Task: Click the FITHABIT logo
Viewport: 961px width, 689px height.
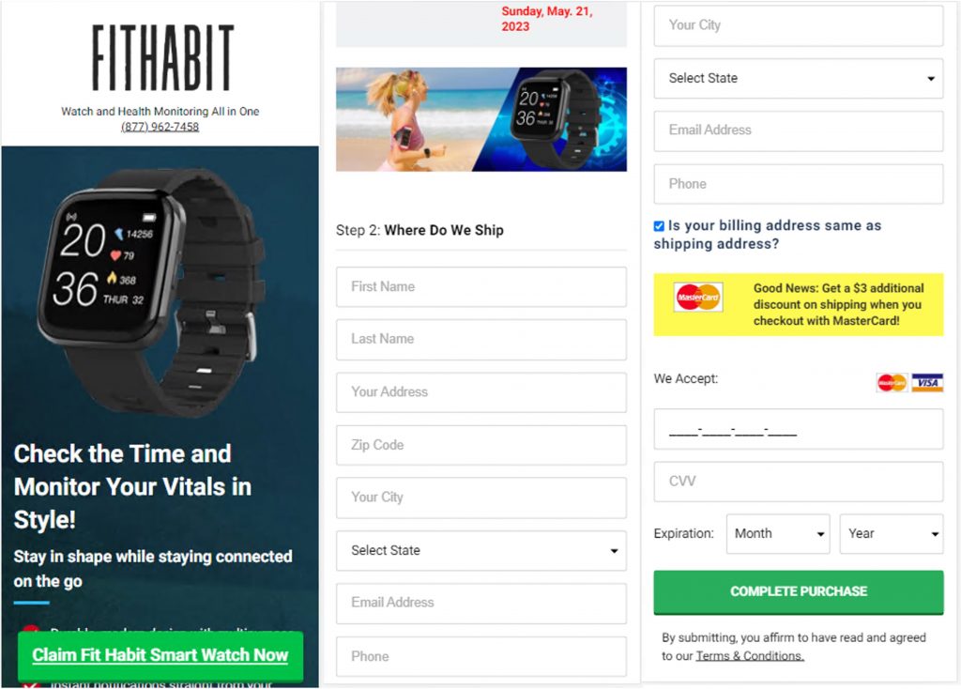Action: tap(163, 57)
